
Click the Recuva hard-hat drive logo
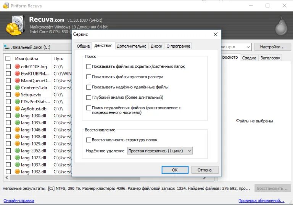tap(16, 26)
